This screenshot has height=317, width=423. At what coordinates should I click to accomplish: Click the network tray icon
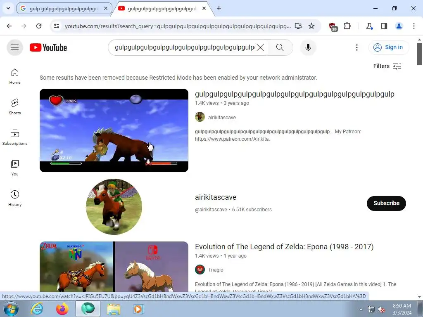coord(371,310)
